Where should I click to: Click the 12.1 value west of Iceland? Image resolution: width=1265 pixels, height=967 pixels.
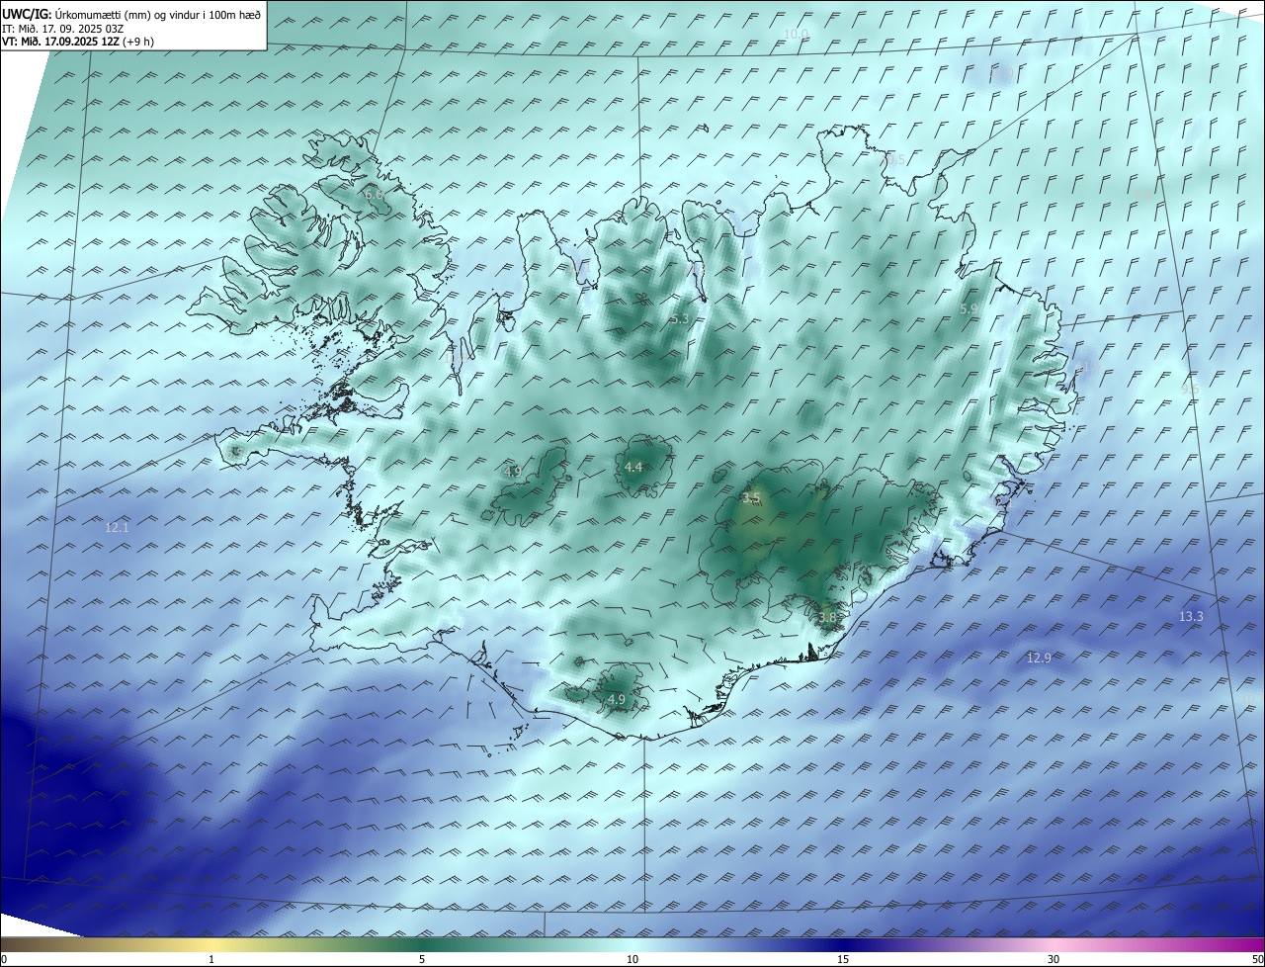tap(117, 528)
